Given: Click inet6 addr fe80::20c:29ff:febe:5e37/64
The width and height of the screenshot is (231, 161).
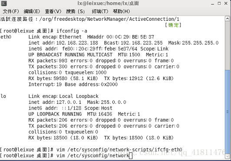Looking at the screenshot, I should tap(83, 49).
